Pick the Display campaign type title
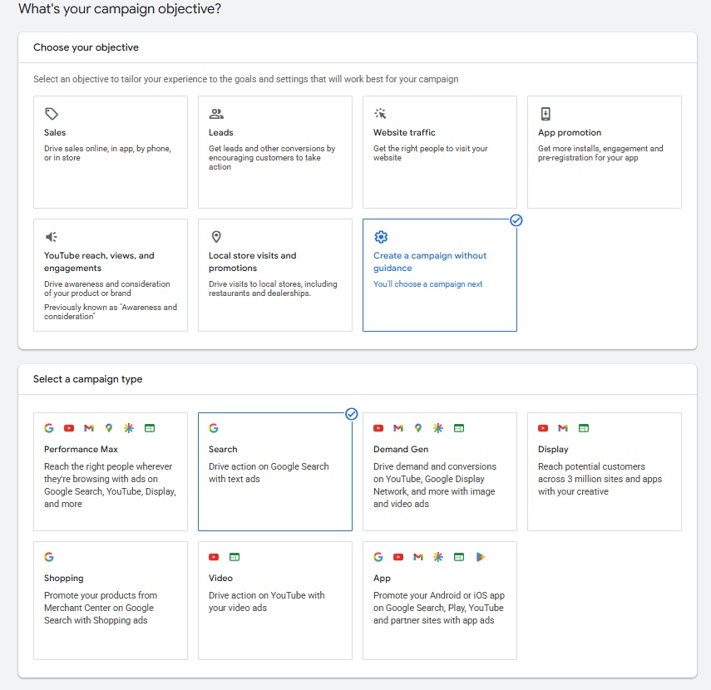 click(x=553, y=449)
